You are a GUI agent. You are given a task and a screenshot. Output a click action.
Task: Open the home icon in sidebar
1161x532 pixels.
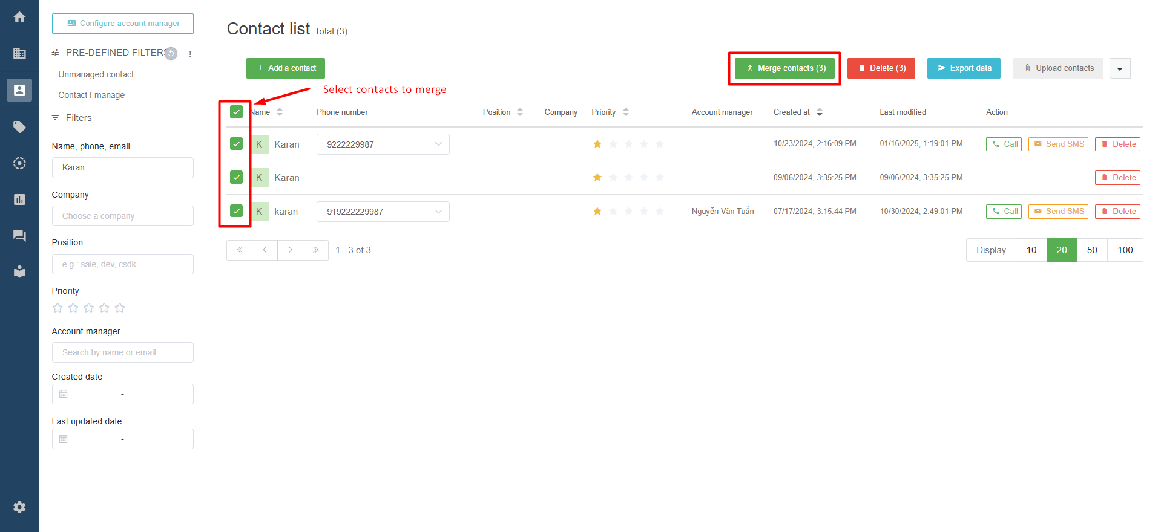[19, 17]
